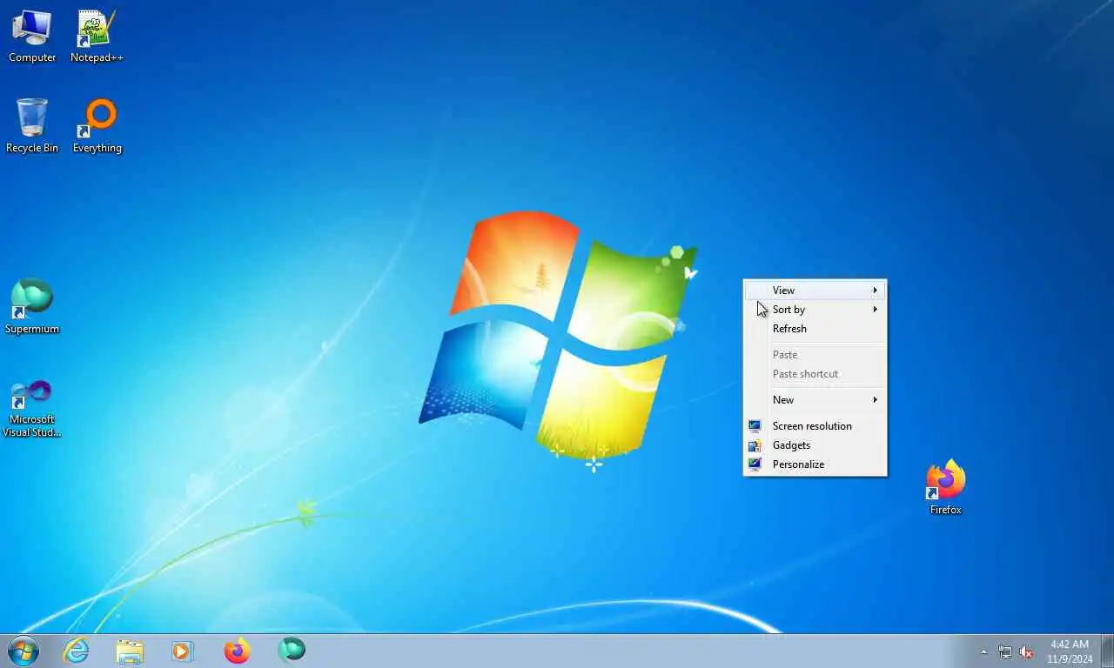Viewport: 1114px width, 668px height.
Task: Open the Windows Start menu
Action: tap(23, 651)
